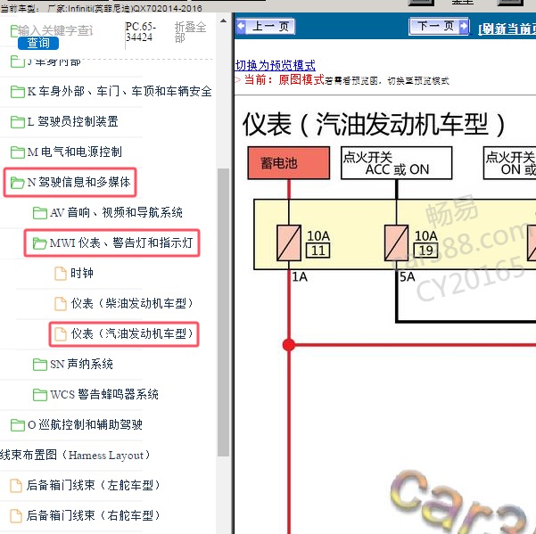
Task: Click 折叠全部 to collapse all
Action: pyautogui.click(x=190, y=32)
